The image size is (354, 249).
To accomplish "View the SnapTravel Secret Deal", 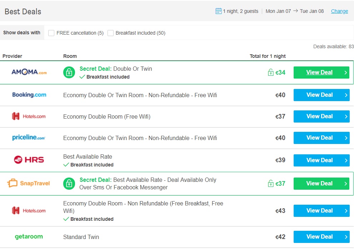I will tap(321, 184).
